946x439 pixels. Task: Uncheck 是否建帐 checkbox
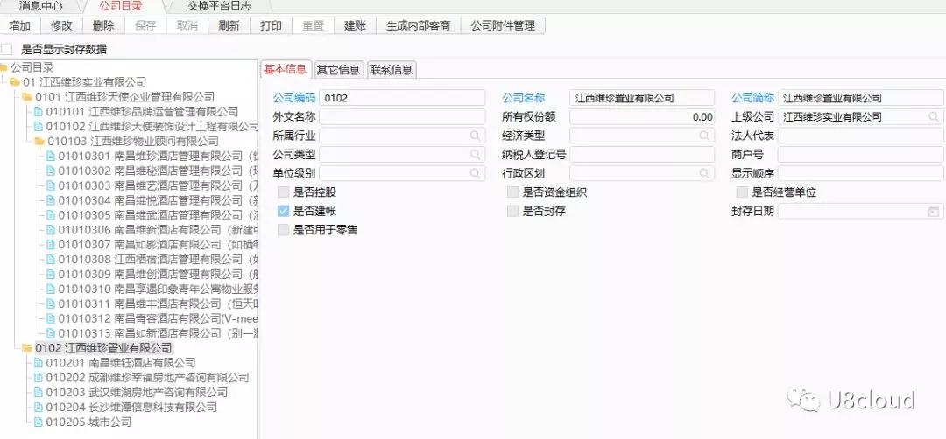283,211
